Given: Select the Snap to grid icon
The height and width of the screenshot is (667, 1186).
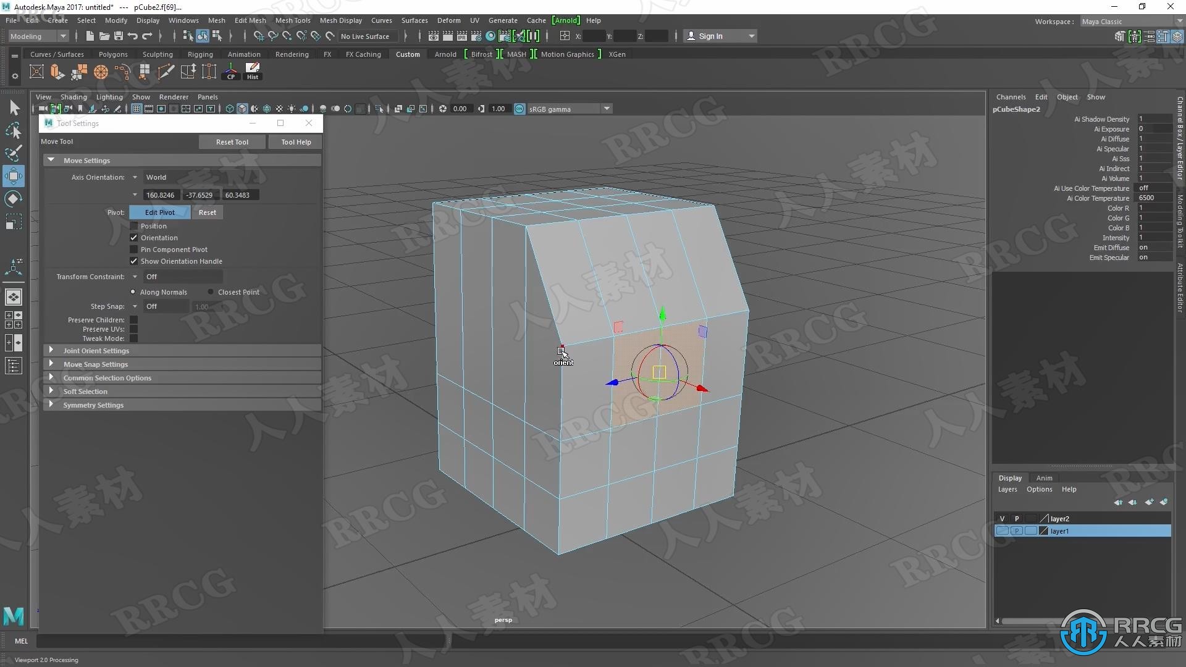Looking at the screenshot, I should pos(255,36).
